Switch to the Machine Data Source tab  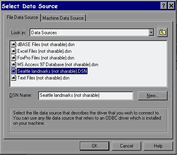(x=63, y=18)
